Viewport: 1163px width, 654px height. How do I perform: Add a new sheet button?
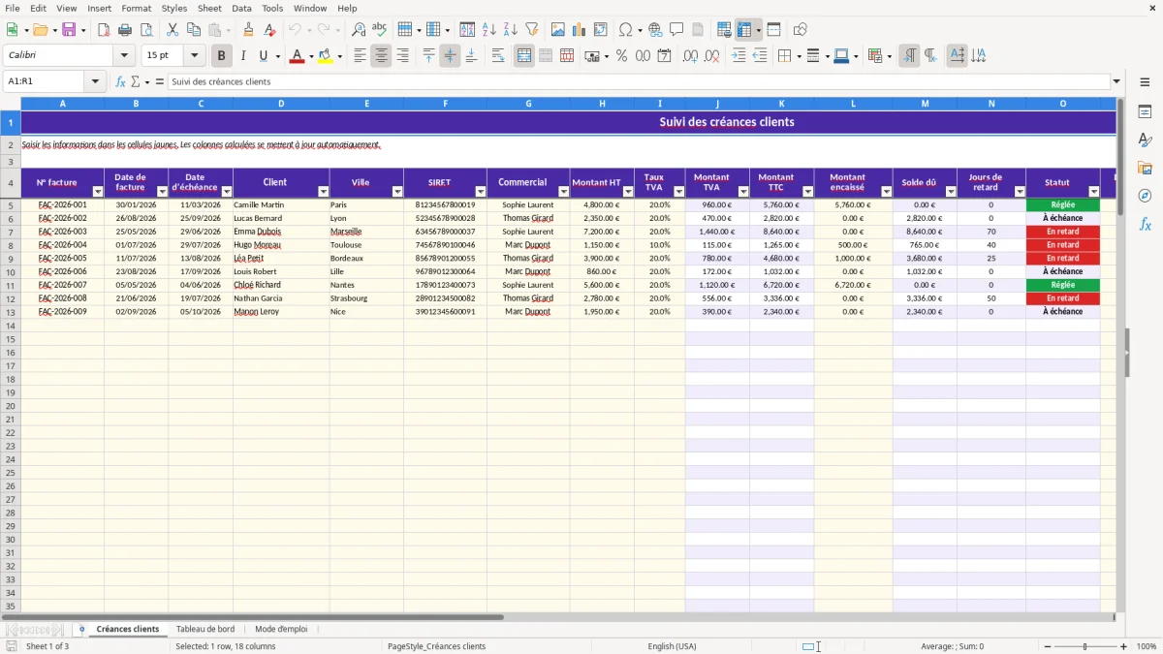click(x=81, y=629)
